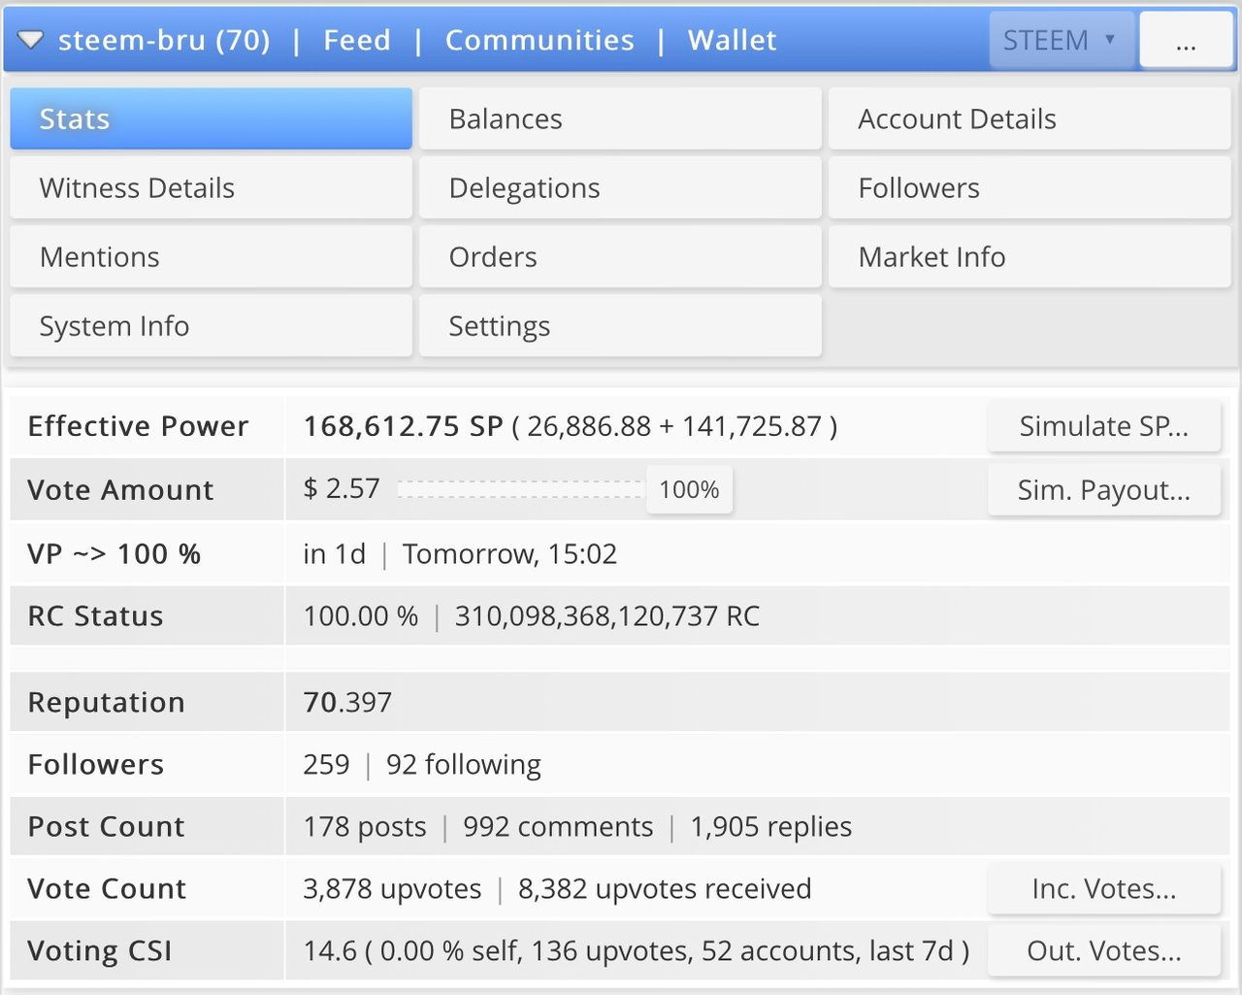
Task: Open the Settings section
Action: click(x=620, y=326)
